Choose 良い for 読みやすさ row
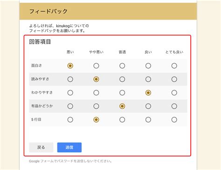 pyautogui.click(x=148, y=79)
